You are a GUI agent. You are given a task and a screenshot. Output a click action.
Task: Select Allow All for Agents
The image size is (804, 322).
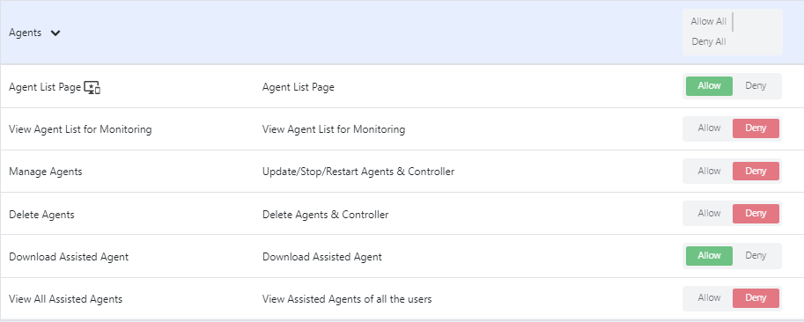click(x=709, y=21)
